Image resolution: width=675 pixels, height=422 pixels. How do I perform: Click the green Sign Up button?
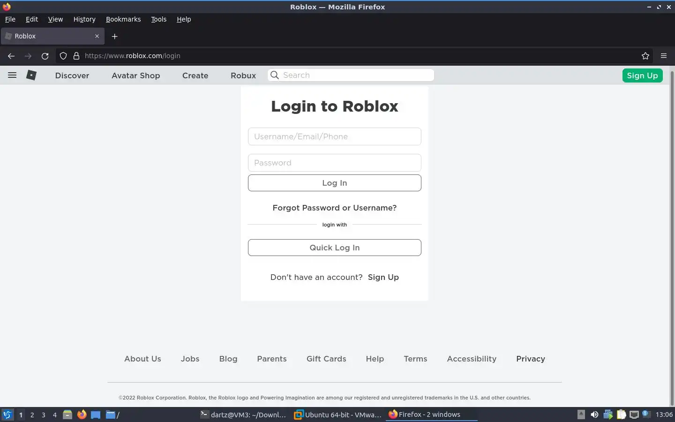(642, 75)
